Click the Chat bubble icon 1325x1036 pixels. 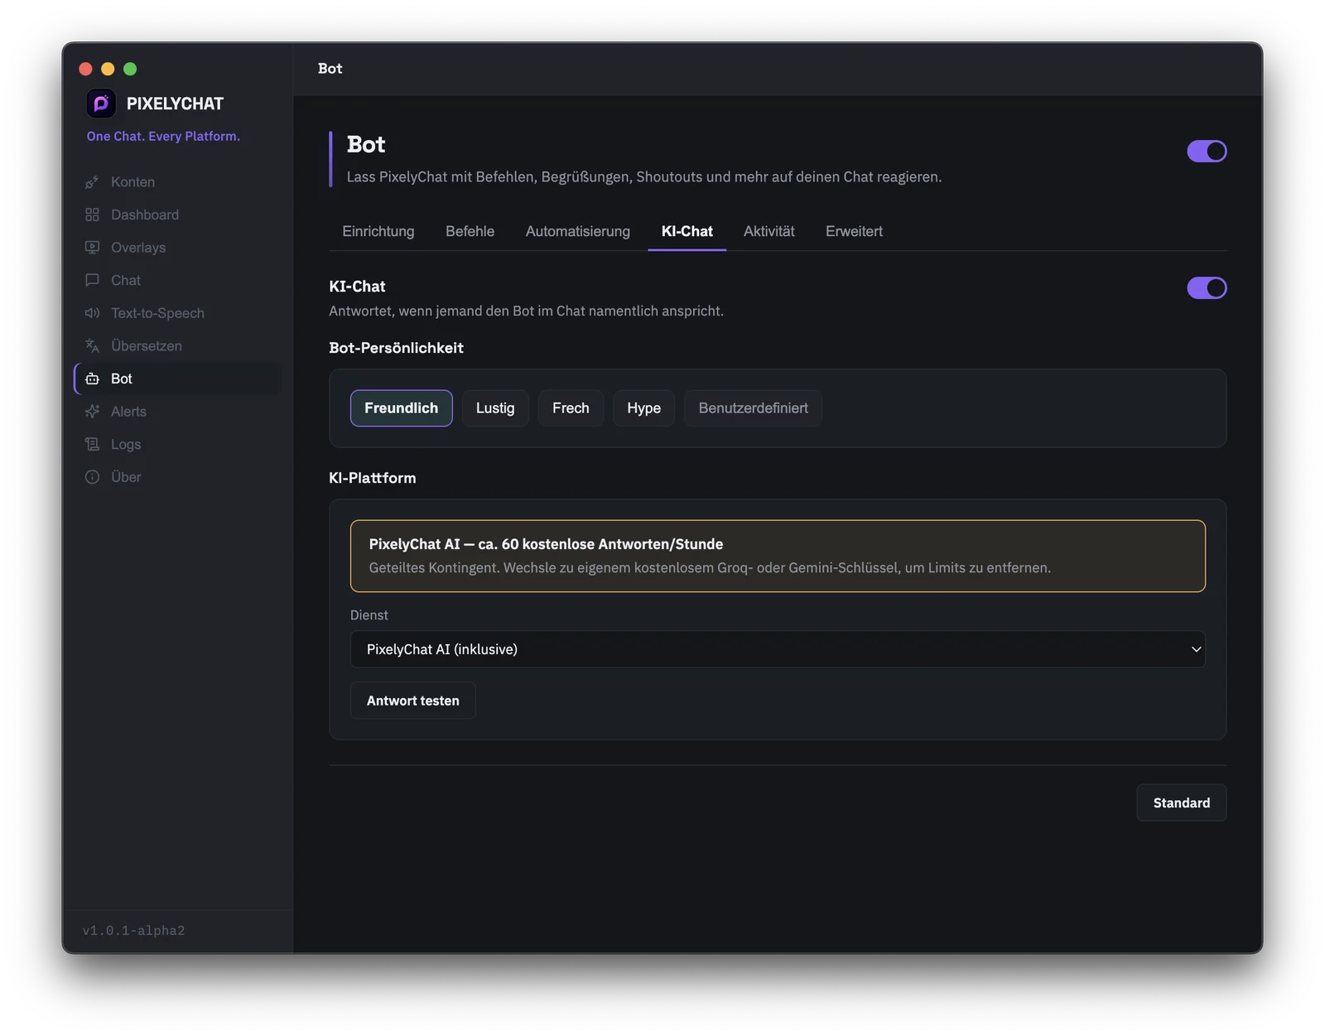(x=92, y=280)
